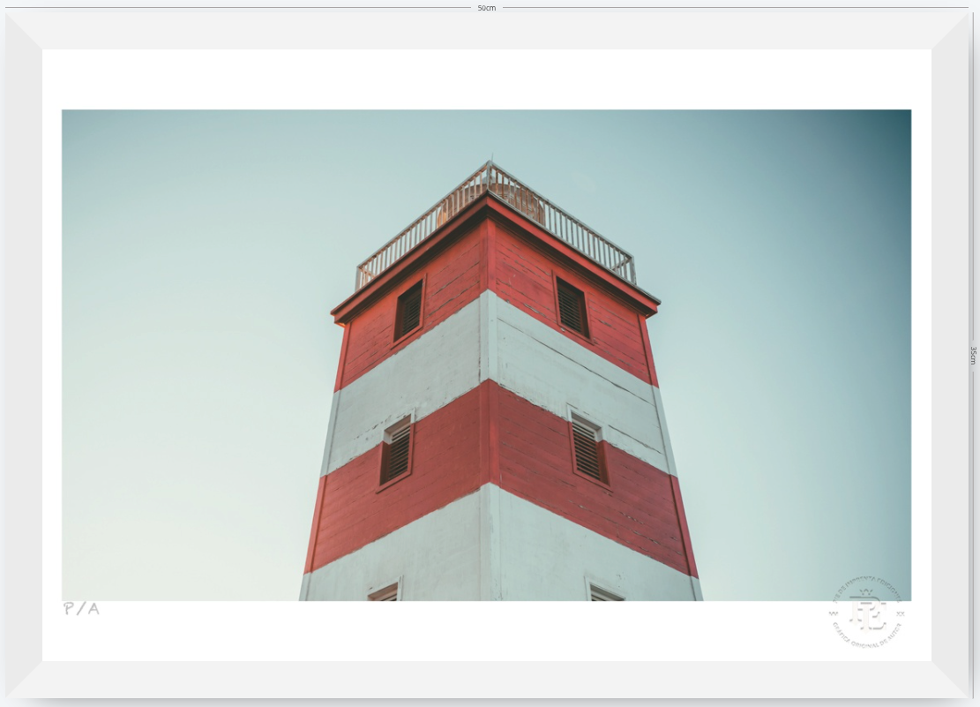Click the white frame's bottom edge

(487, 680)
